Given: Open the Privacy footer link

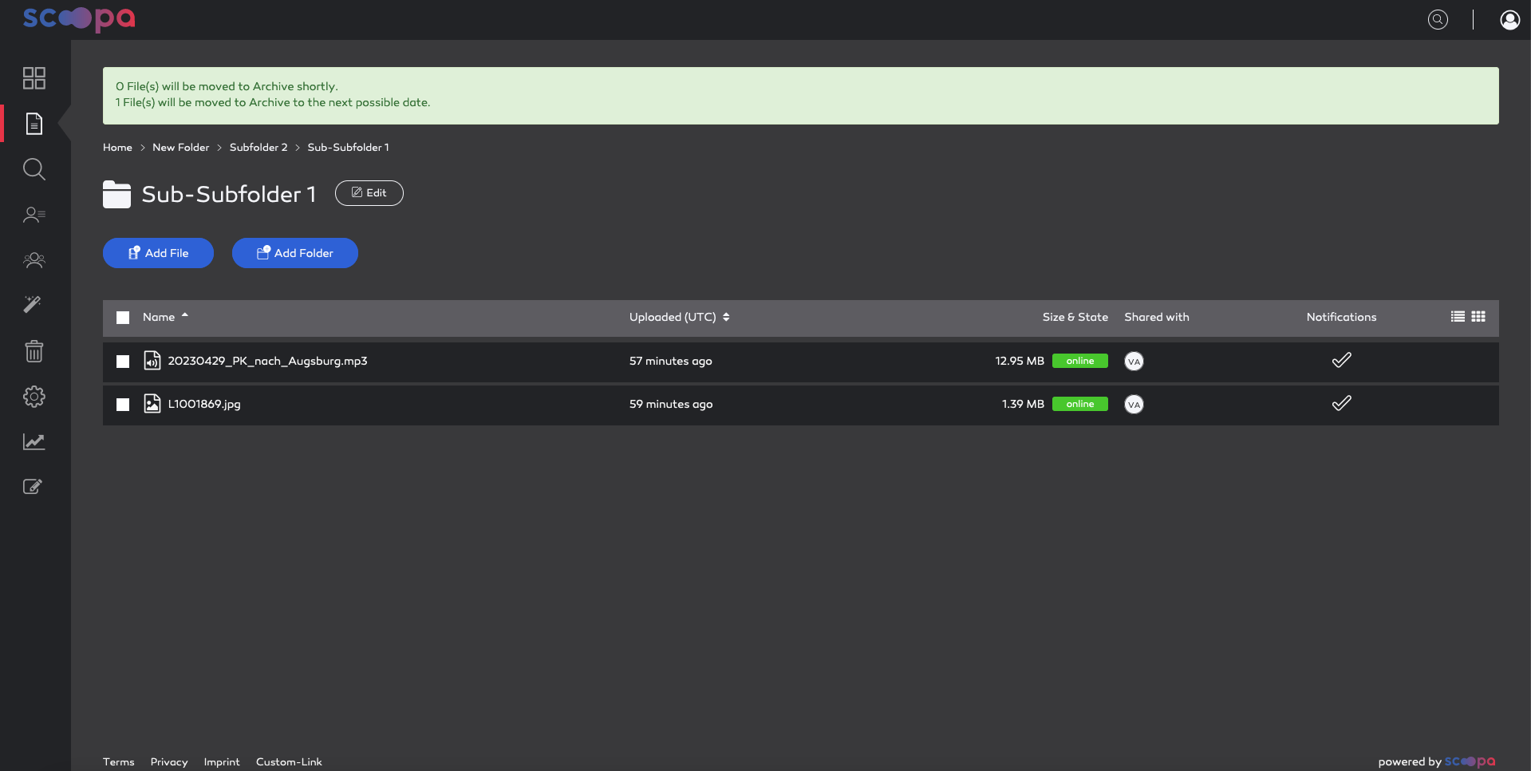Looking at the screenshot, I should tap(169, 762).
